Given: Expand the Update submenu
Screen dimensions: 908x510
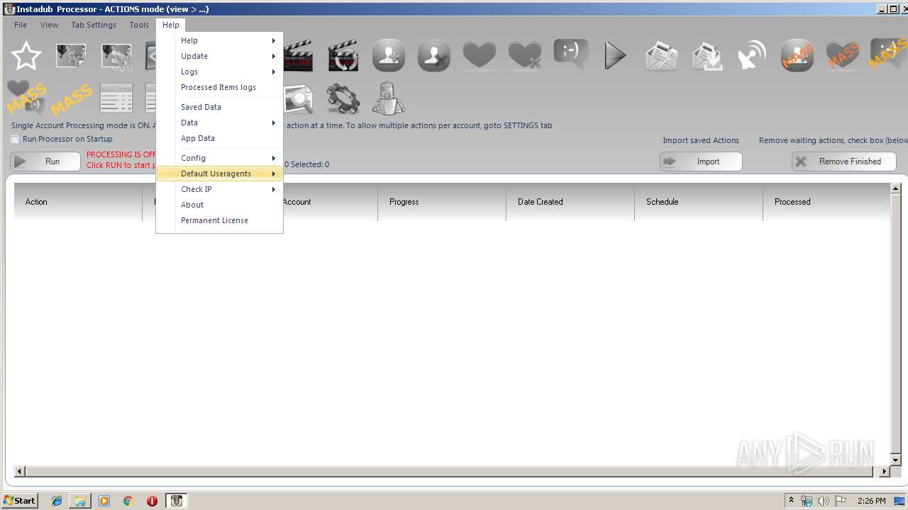Looking at the screenshot, I should point(219,56).
